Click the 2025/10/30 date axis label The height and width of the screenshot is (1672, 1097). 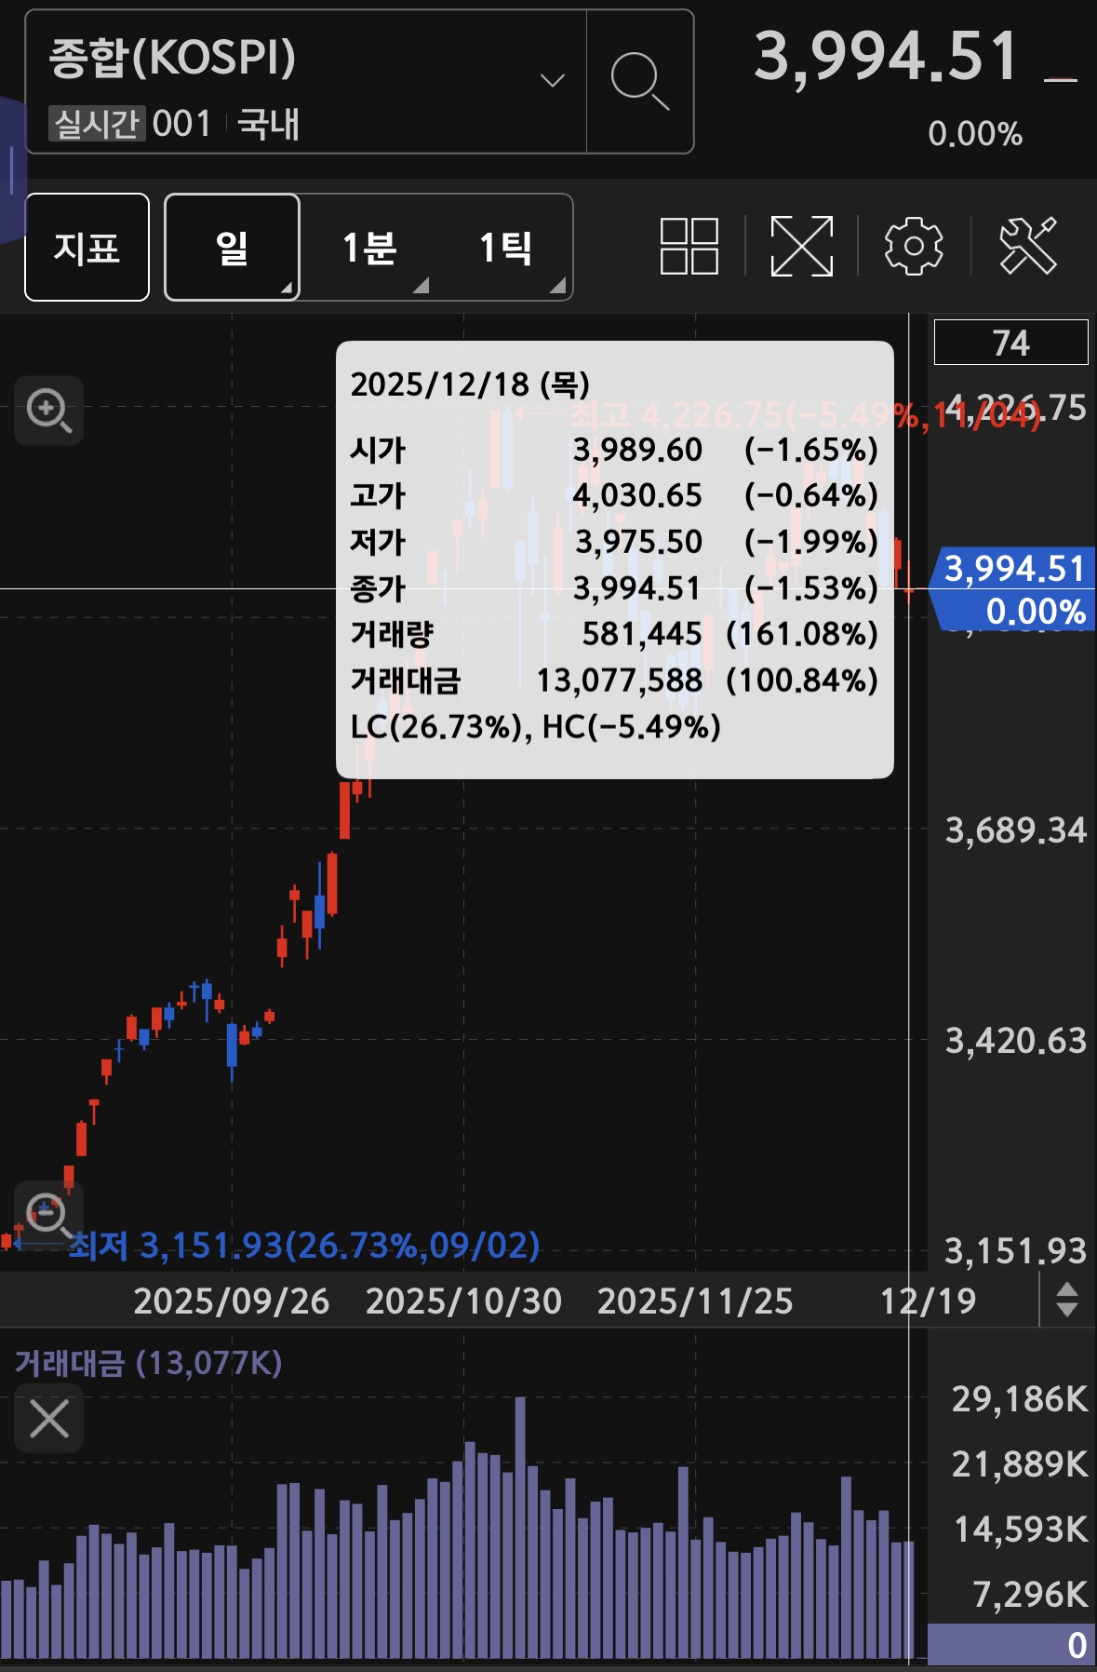pos(463,1301)
